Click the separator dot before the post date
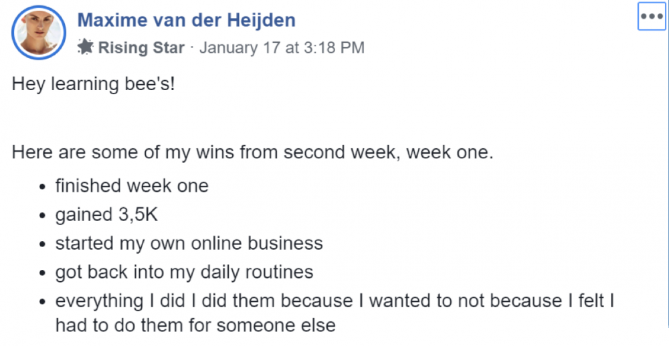The width and height of the screenshot is (669, 346). 192,47
